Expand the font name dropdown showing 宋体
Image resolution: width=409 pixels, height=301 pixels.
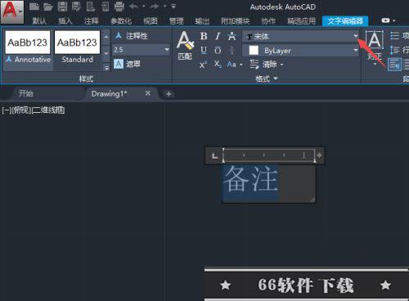pos(356,36)
